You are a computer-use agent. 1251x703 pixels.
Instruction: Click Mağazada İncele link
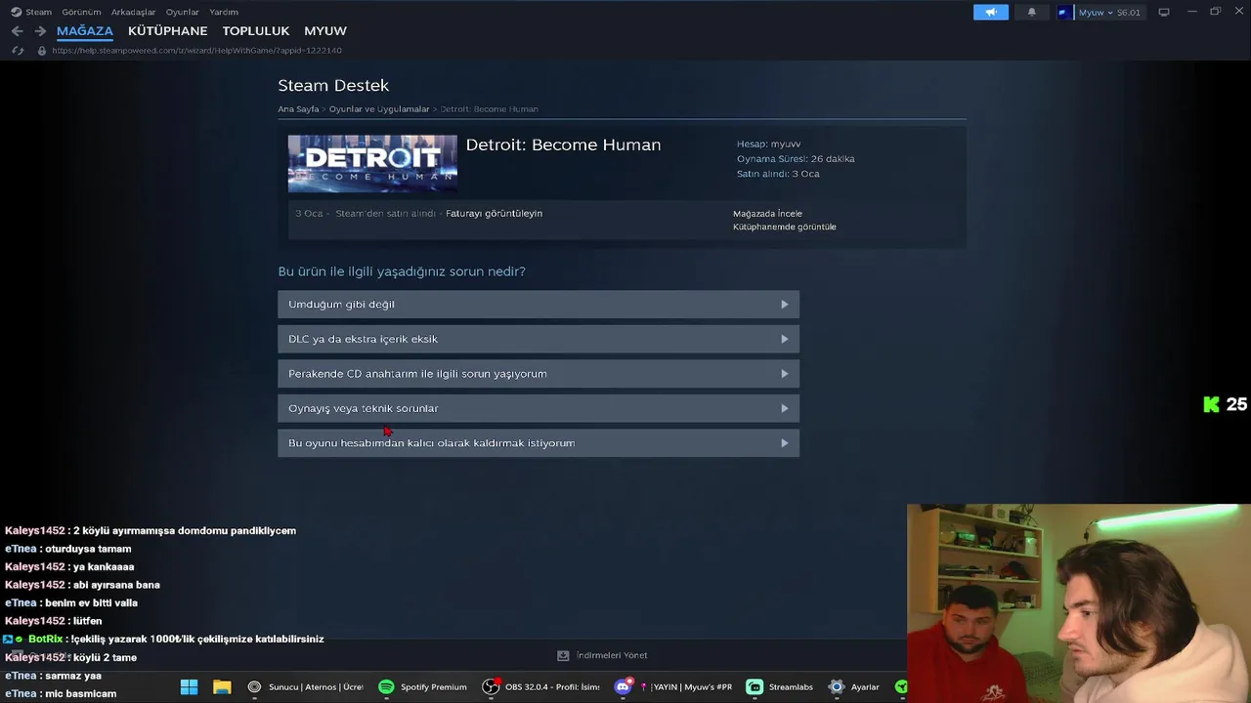point(767,214)
